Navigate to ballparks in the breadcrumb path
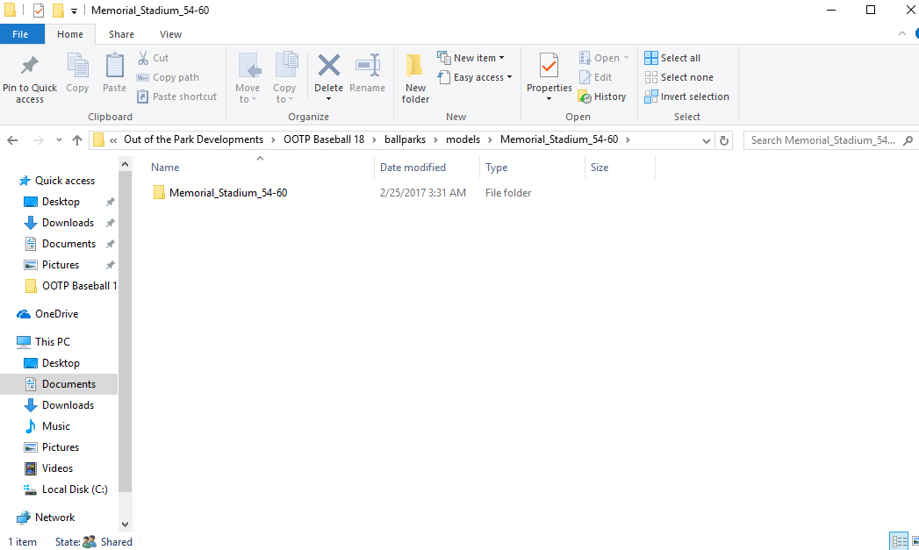919x550 pixels. (x=403, y=139)
